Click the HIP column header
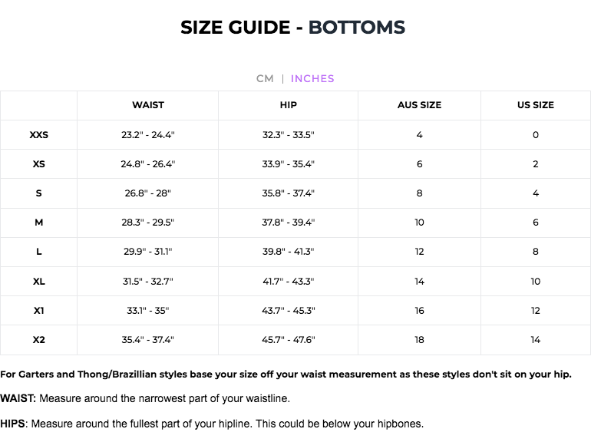 click(289, 105)
